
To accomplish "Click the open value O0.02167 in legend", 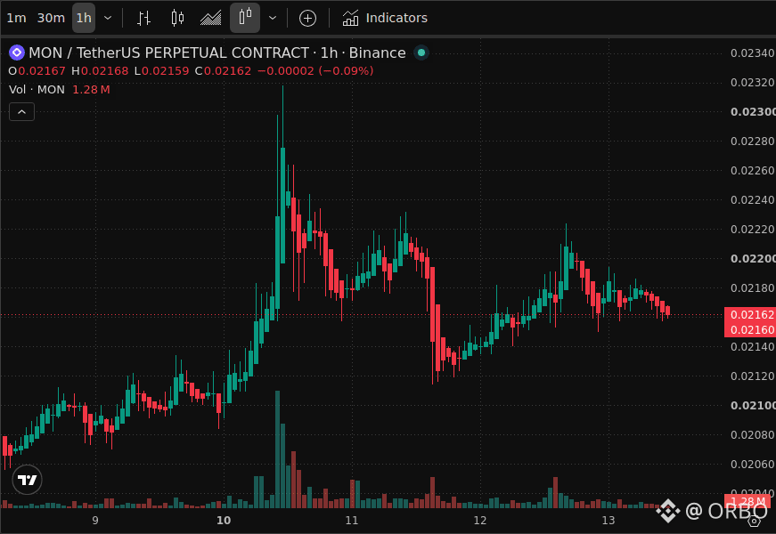I will pyautogui.click(x=37, y=70).
